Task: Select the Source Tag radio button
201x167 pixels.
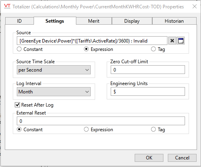Action: pyautogui.click(x=153, y=49)
